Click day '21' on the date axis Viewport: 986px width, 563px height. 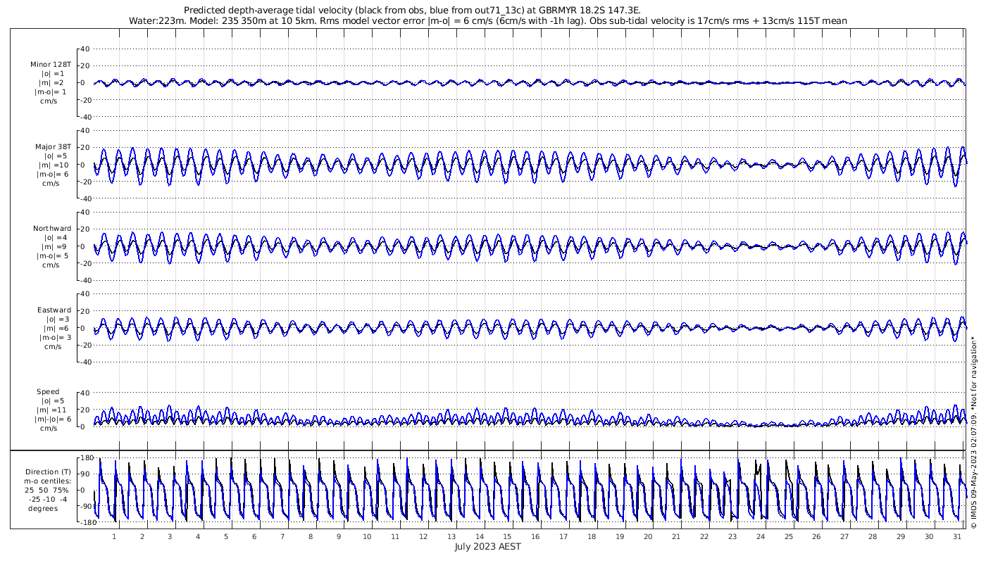tap(676, 536)
